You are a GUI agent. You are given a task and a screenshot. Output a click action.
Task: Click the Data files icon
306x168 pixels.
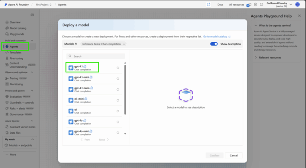(x=7, y=133)
